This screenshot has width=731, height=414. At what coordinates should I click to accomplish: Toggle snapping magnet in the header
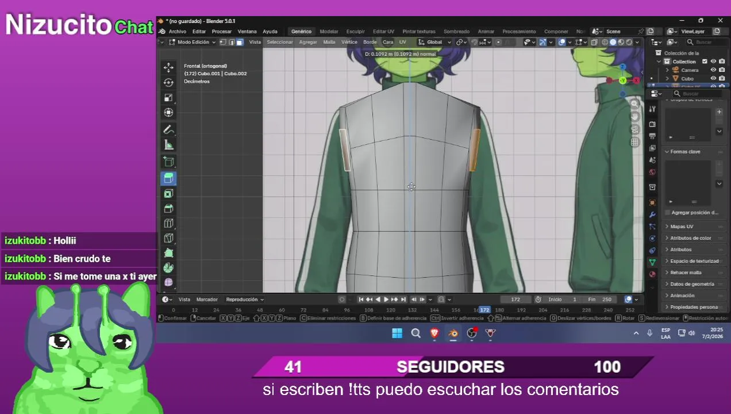tap(474, 42)
